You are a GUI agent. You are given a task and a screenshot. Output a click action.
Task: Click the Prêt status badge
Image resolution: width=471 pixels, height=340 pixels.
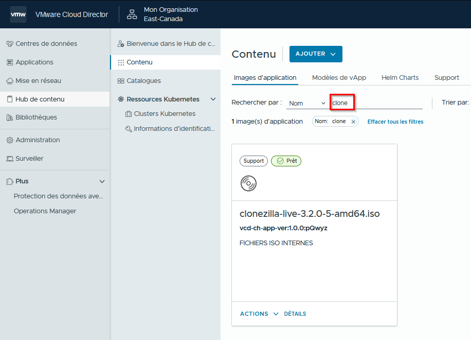(286, 161)
